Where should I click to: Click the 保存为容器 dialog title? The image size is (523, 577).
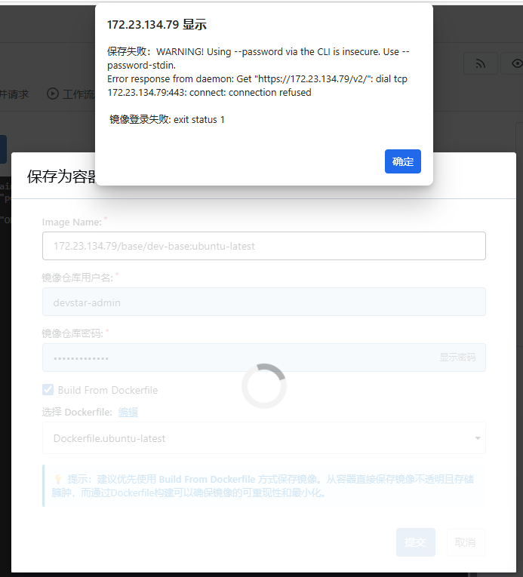[62, 176]
